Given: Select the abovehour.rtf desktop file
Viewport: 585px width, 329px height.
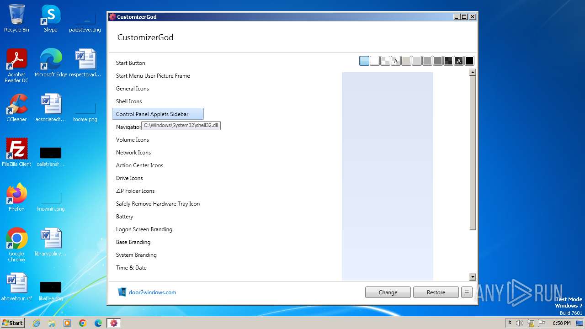Looking at the screenshot, I should (16, 287).
